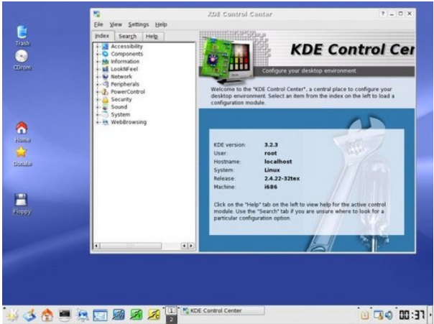The width and height of the screenshot is (434, 324).
Task: Click the yellow panel launcher icon
Action: point(154,315)
